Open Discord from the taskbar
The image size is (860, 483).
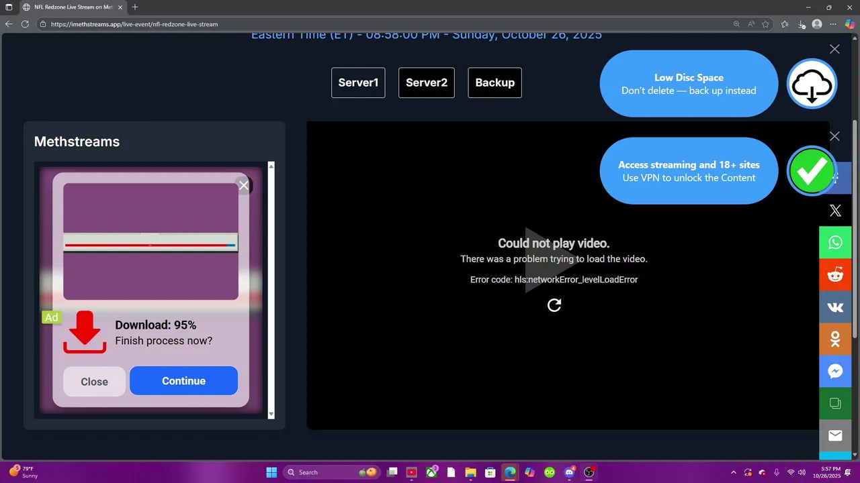coord(570,472)
